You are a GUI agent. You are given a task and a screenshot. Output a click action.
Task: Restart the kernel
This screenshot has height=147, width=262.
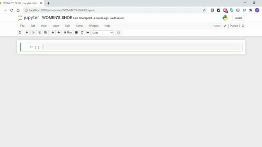click(82, 33)
